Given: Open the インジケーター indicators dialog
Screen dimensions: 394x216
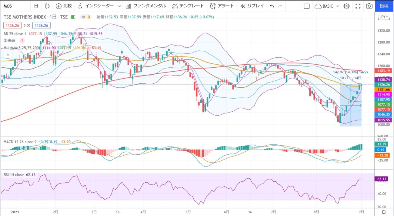Looking at the screenshot, I should point(96,6).
